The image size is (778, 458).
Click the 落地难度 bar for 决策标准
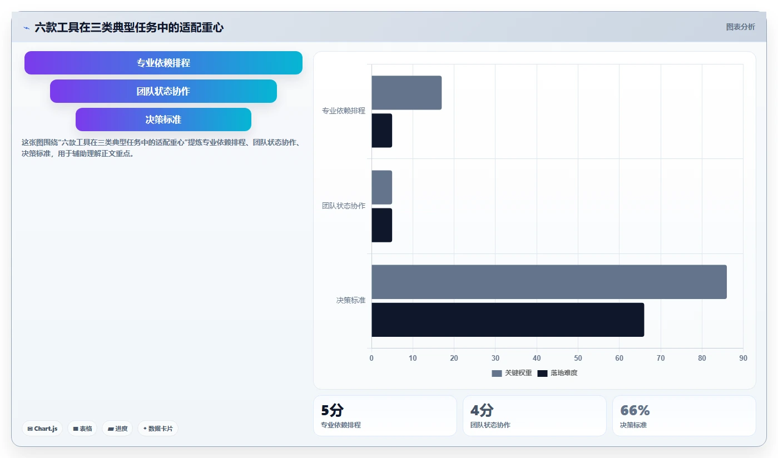[x=508, y=320]
